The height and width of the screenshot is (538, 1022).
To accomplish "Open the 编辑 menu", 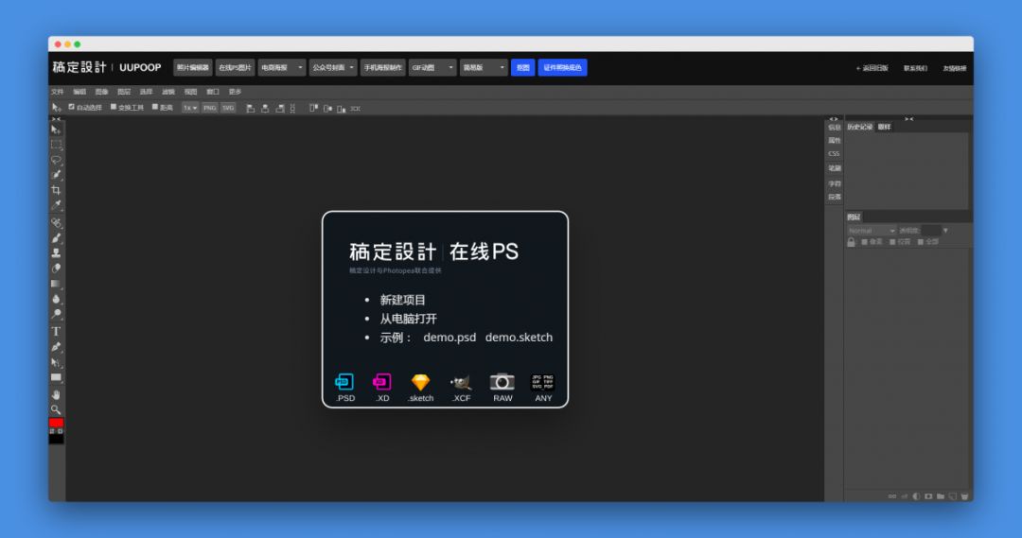I will coord(79,92).
